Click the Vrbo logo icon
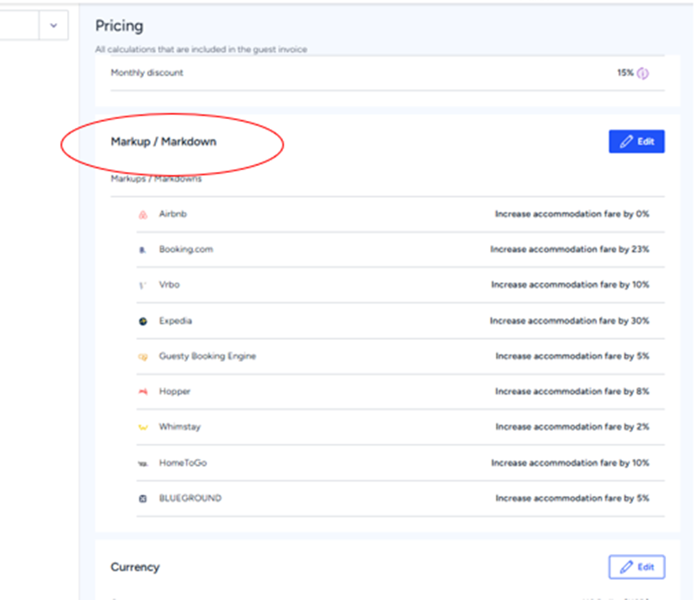 pos(143,286)
